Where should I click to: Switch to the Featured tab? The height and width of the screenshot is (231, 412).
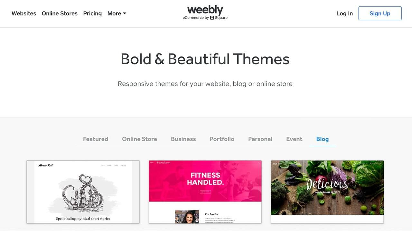(x=96, y=139)
